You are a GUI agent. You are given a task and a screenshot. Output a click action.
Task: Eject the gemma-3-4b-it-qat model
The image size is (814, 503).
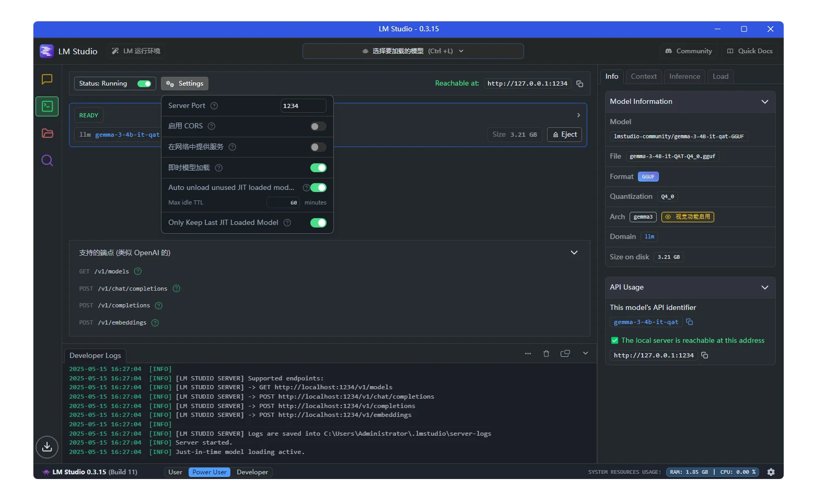pyautogui.click(x=564, y=135)
